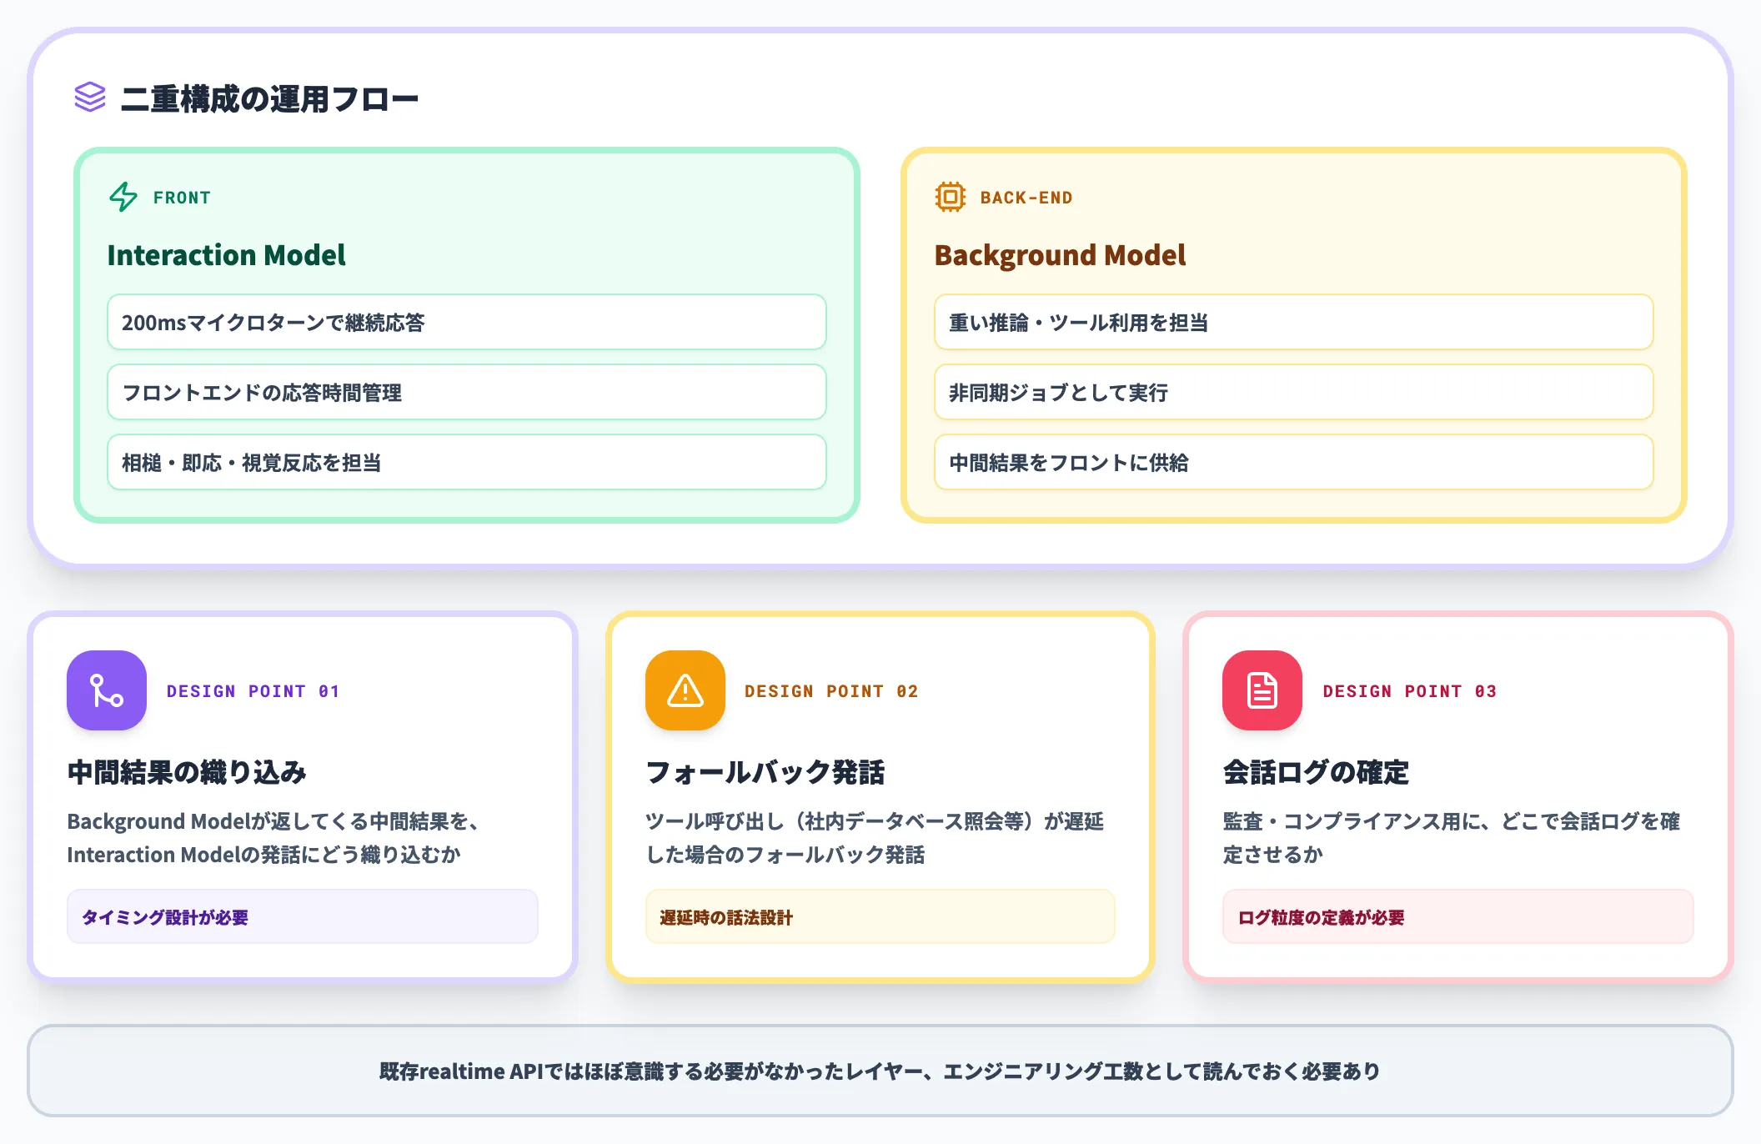Click the 会話ログの確定 heading
Viewport: 1761px width, 1144px height.
[1316, 772]
